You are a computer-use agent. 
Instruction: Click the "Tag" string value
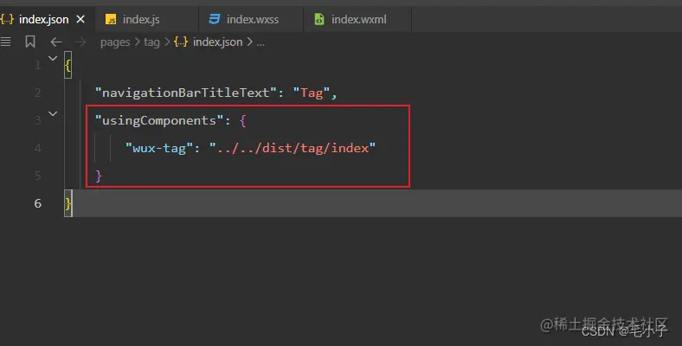[x=312, y=93]
